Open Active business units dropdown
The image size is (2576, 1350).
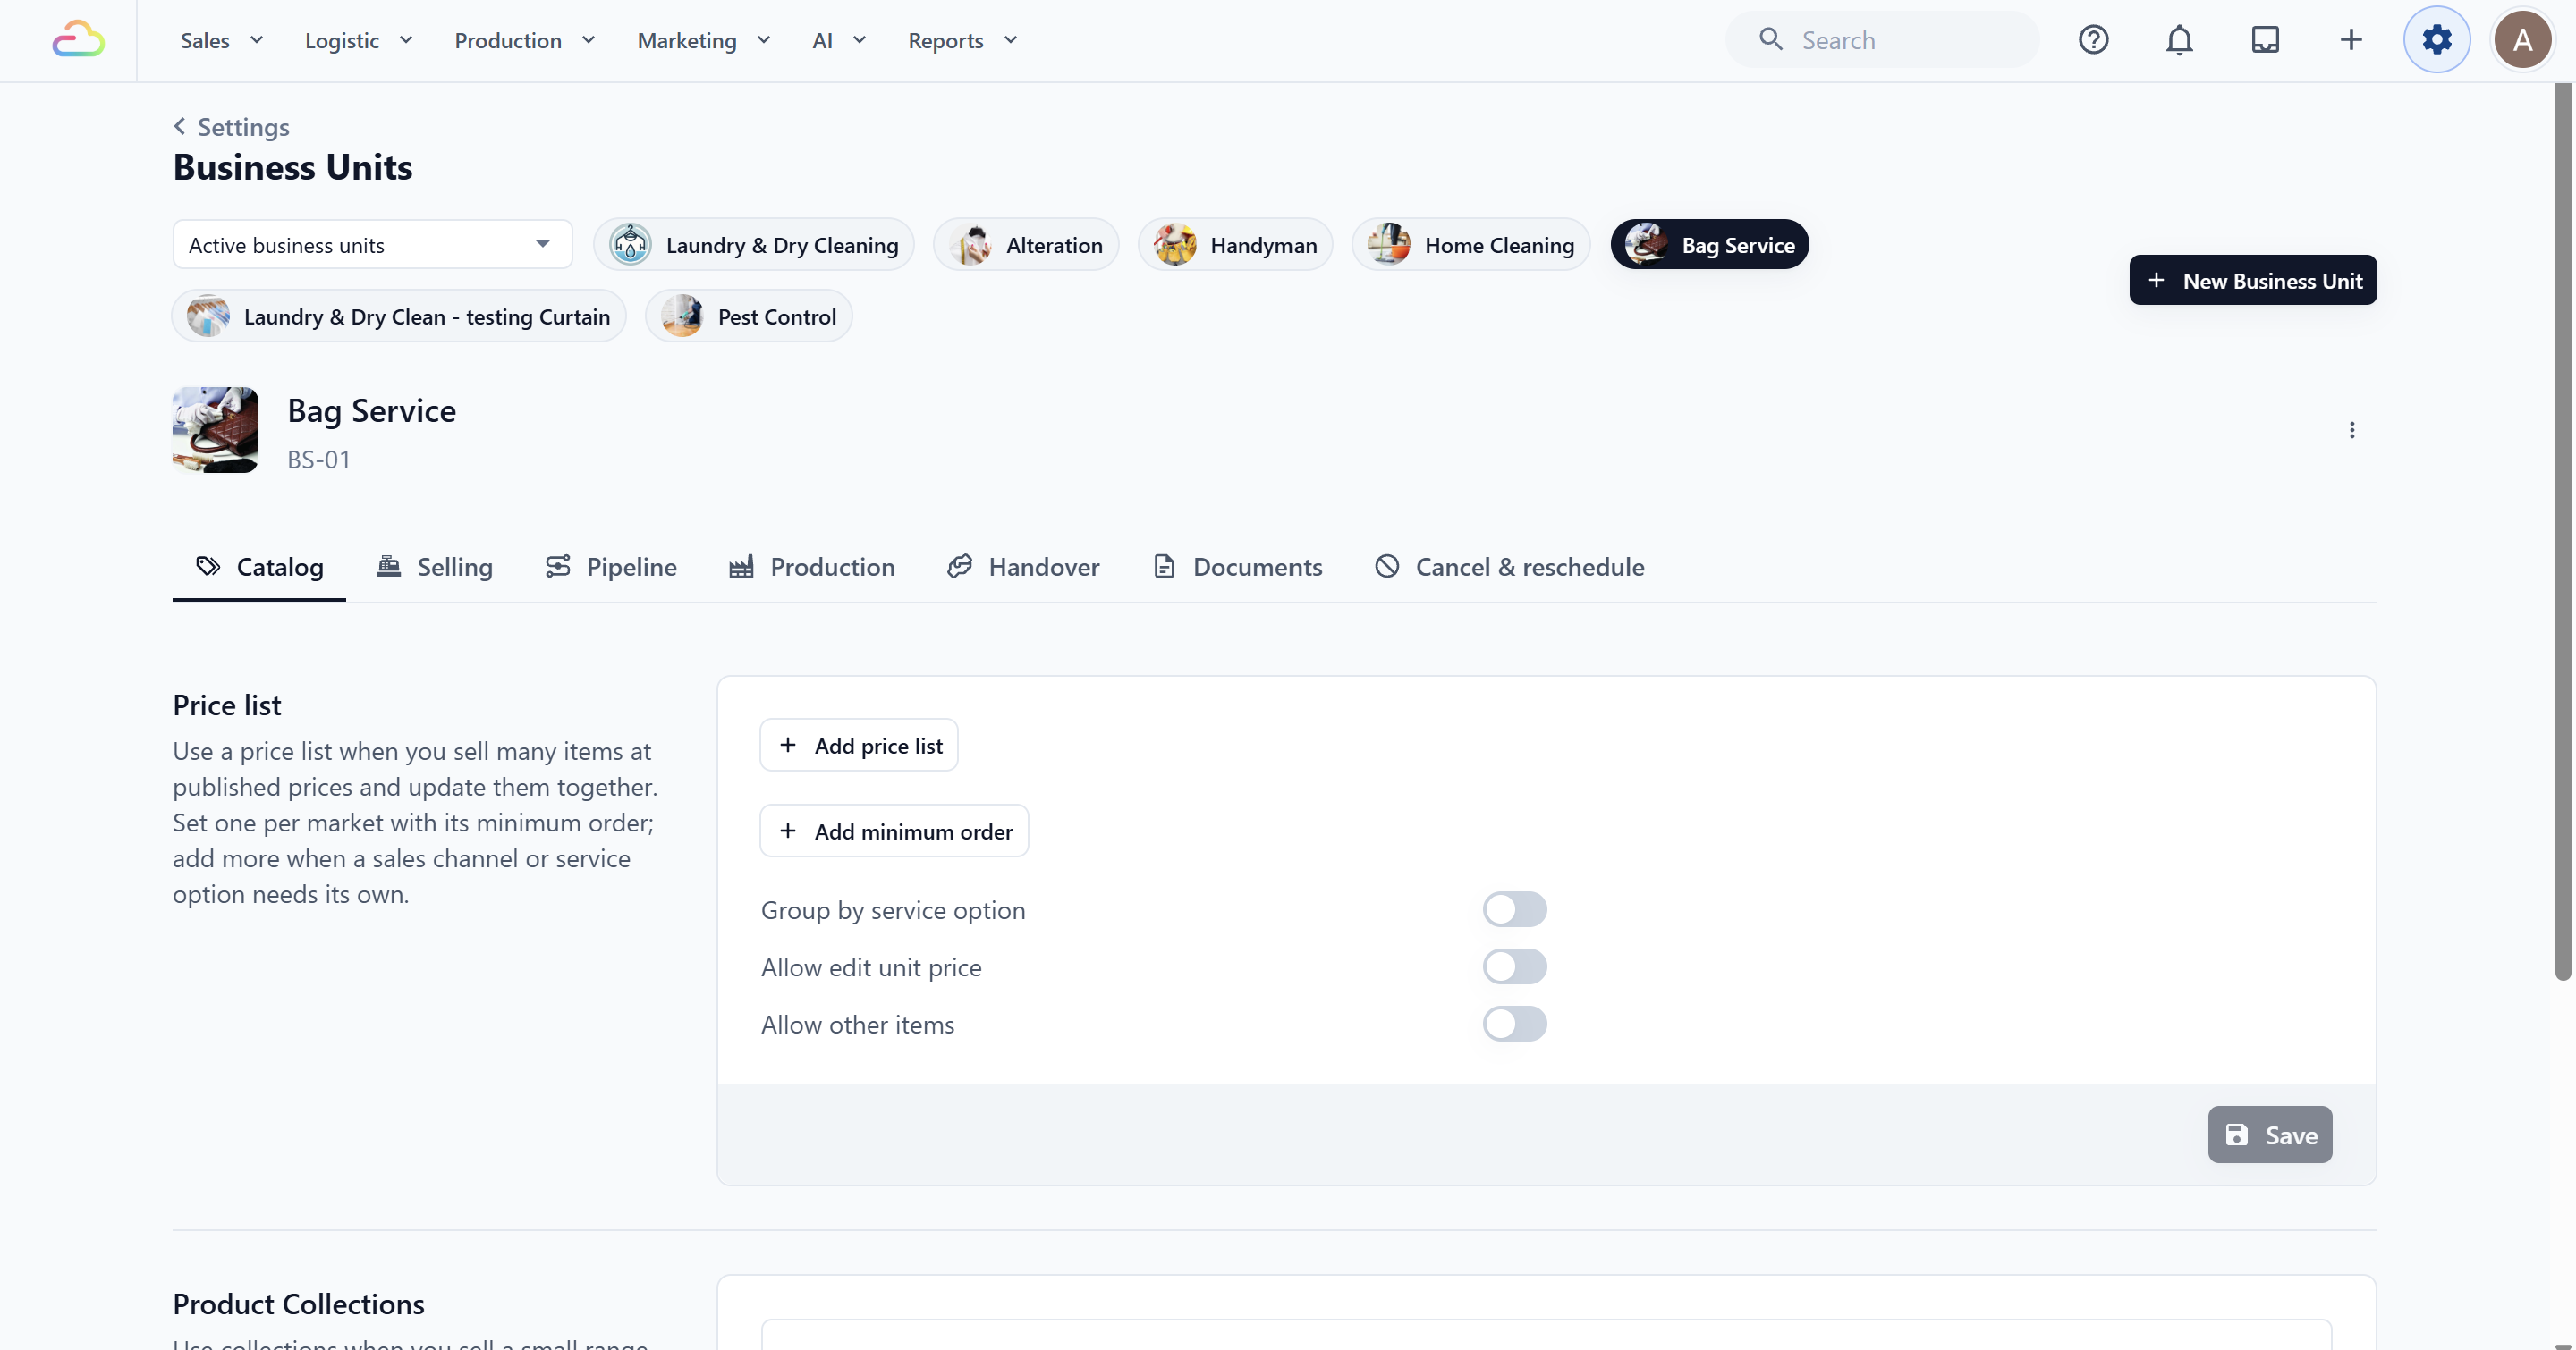tap(373, 245)
